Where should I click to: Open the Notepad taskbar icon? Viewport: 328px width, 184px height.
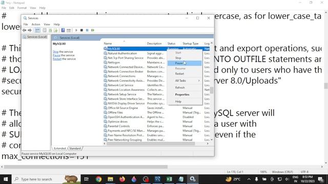[181, 179]
